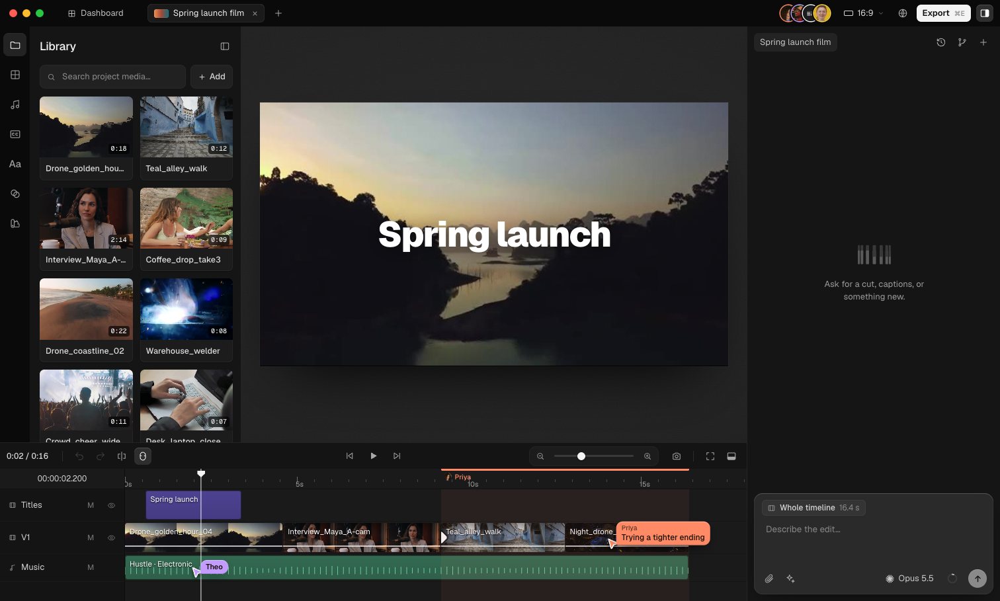Attach a file with the paperclip icon

[x=769, y=579]
